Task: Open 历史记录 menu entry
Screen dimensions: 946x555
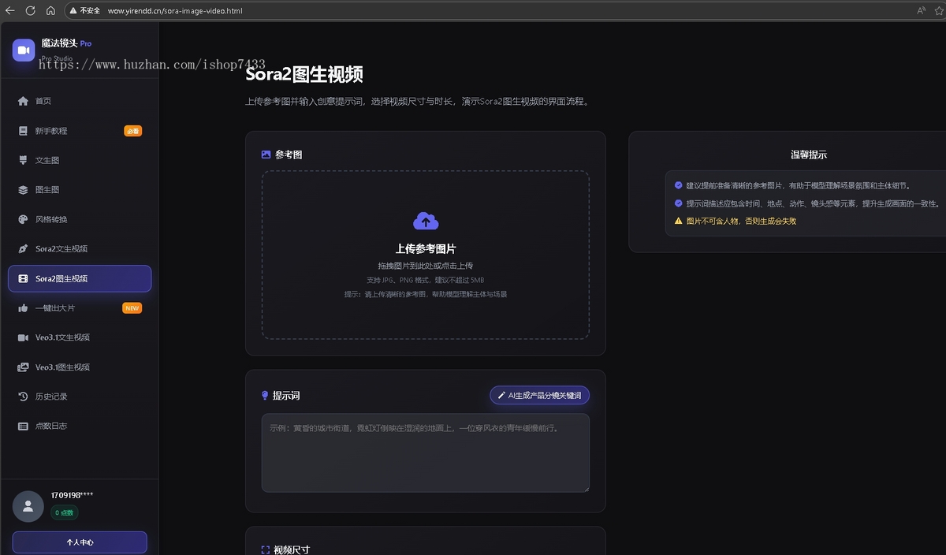Action: click(x=80, y=397)
